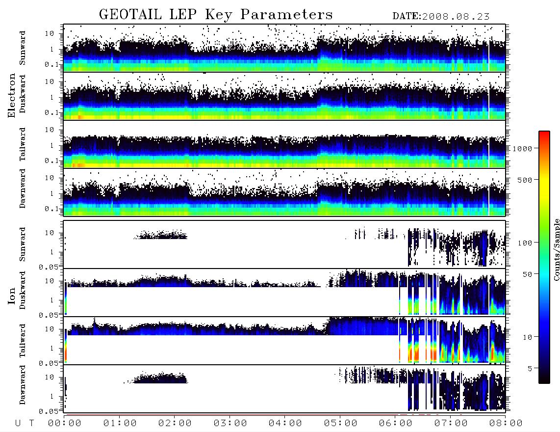Viewport: 560px width, 432px height.
Task: Select the Ion "Tailward" axis label
Action: coord(23,341)
